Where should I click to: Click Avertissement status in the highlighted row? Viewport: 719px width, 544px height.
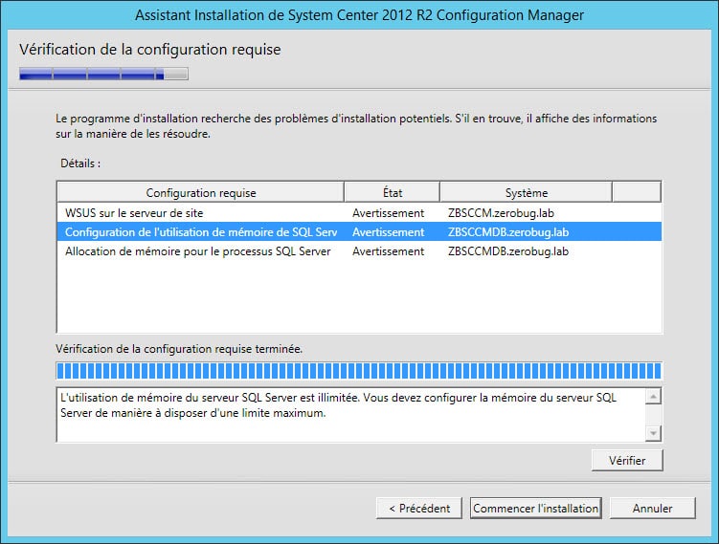point(388,232)
